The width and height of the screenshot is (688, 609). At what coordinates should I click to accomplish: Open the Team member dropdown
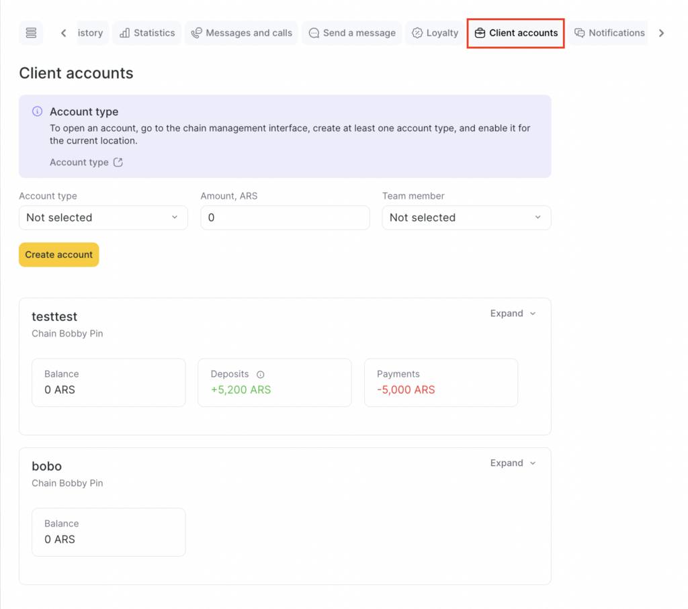pos(466,218)
